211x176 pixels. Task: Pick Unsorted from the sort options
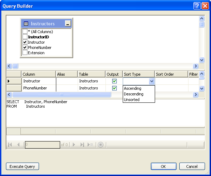[x=132, y=100]
